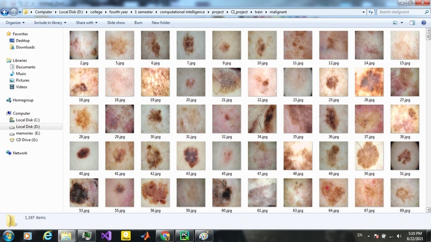
Task: Open the Include in library menu
Action: [50, 22]
